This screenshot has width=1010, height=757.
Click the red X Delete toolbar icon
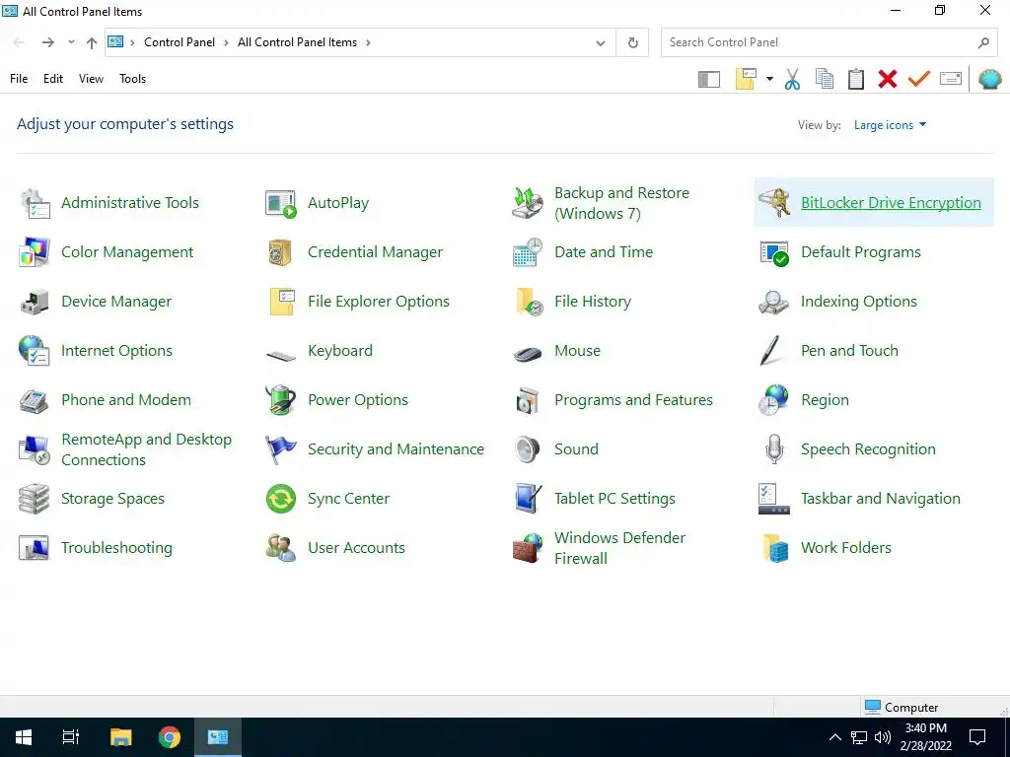tap(887, 79)
